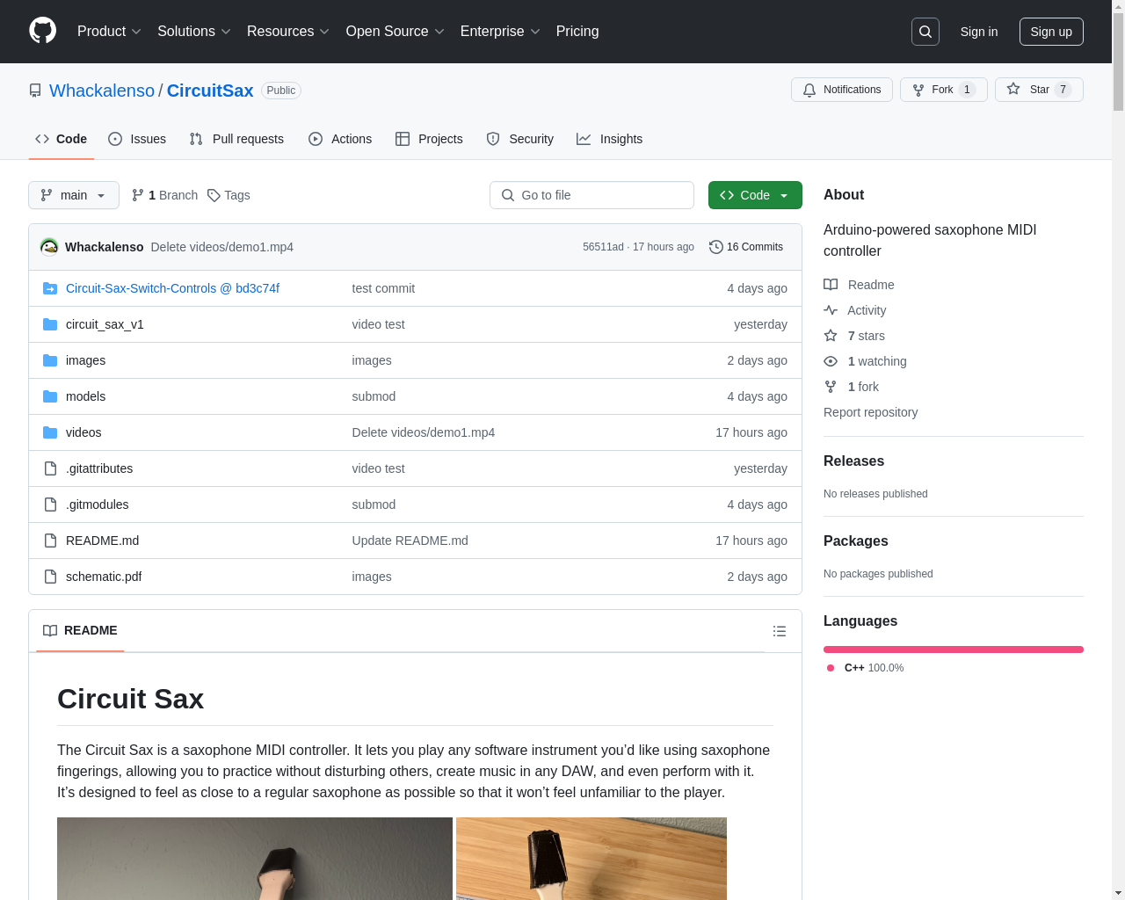Open the Releases heading link
The image size is (1125, 900).
pyautogui.click(x=853, y=461)
